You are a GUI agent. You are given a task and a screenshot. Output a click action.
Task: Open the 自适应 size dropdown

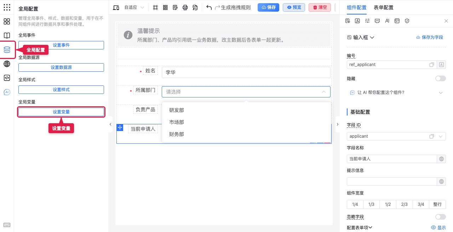134,7
